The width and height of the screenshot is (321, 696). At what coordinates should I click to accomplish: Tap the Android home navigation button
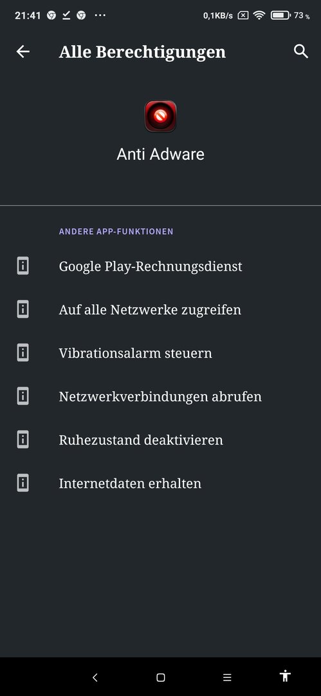pyautogui.click(x=161, y=677)
